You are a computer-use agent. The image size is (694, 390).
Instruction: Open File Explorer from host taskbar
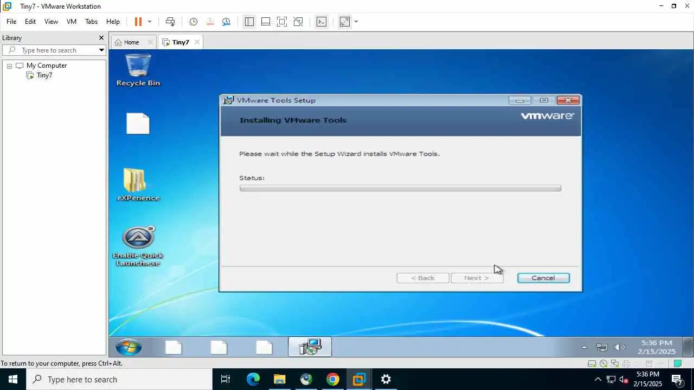pyautogui.click(x=279, y=379)
